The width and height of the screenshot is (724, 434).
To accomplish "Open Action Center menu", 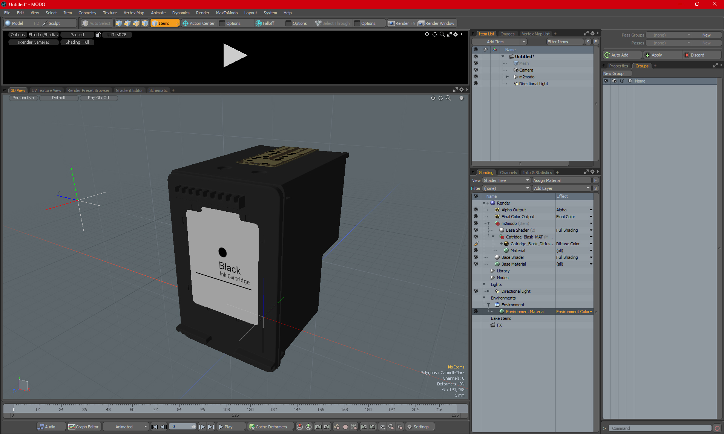I will click(199, 23).
